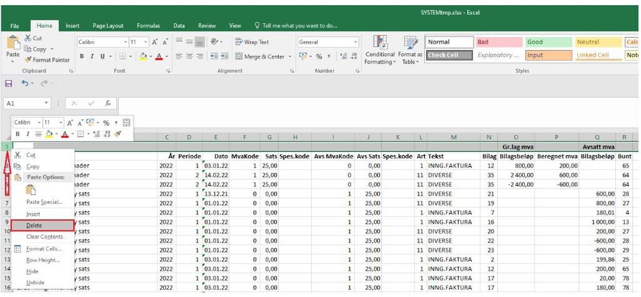Apply Underline in the ribbon Font group
The height and width of the screenshot is (297, 641).
click(102, 56)
